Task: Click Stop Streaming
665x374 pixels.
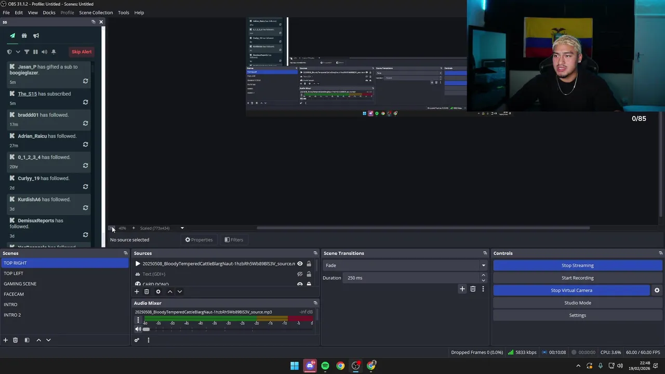Action: [578, 265]
